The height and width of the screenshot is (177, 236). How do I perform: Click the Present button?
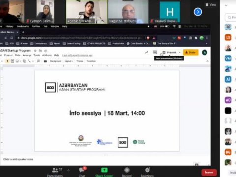pos(169,53)
